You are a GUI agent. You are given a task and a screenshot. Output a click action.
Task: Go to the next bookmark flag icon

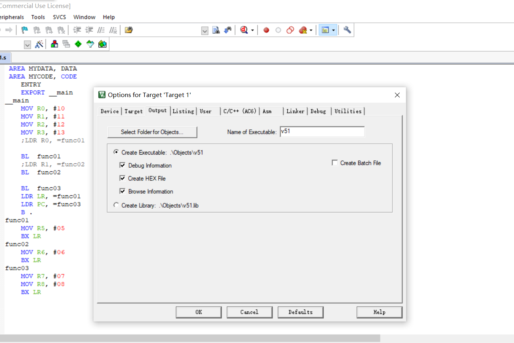pos(49,30)
